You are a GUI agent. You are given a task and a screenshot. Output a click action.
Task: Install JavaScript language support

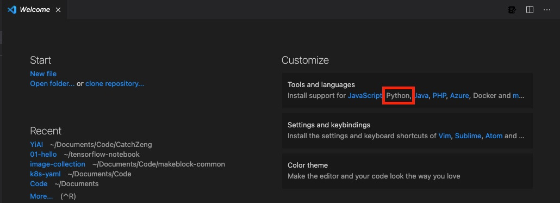click(365, 96)
